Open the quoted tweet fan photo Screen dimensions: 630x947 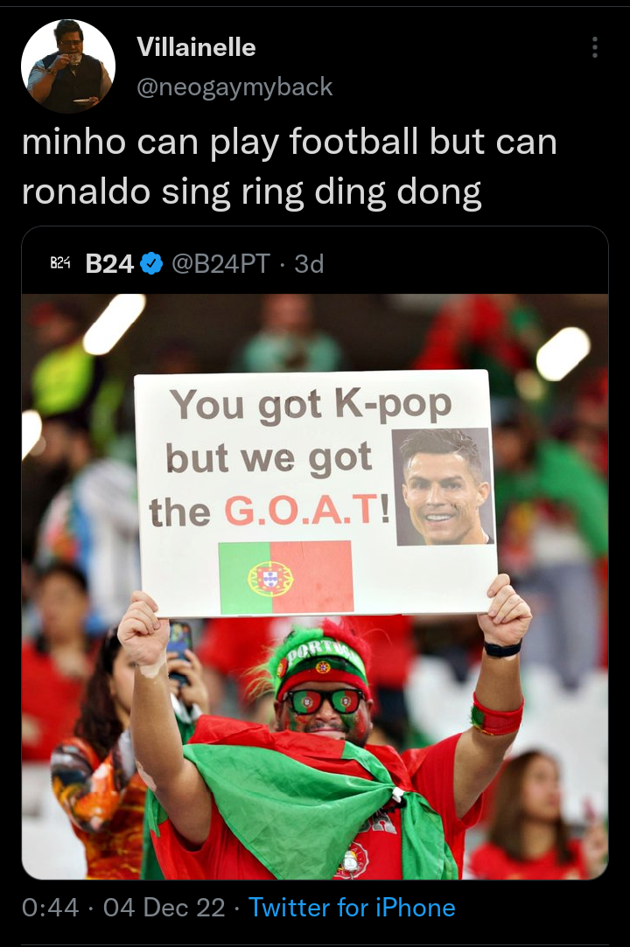[315, 587]
